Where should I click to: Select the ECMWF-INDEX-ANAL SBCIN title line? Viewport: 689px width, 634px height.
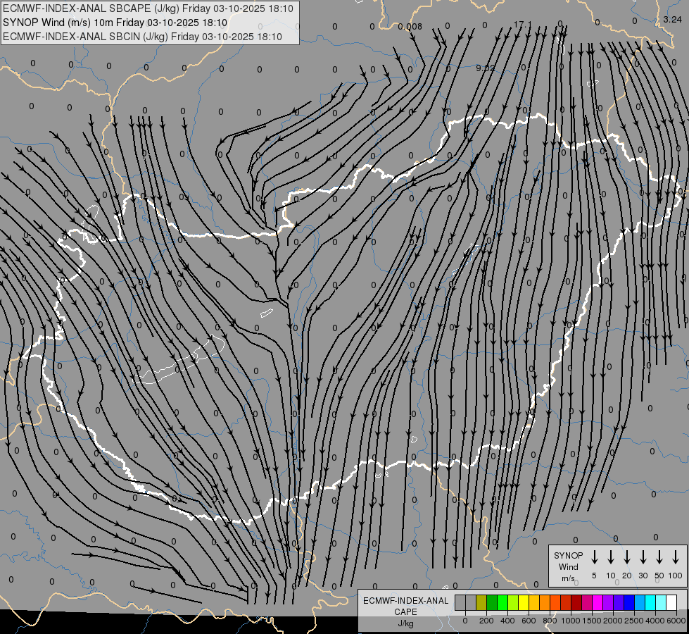pos(143,37)
